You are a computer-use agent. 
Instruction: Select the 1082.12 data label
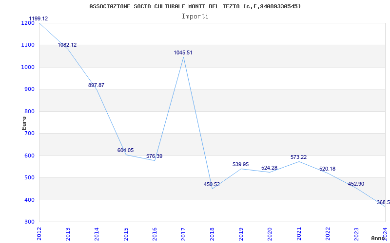(x=67, y=45)
